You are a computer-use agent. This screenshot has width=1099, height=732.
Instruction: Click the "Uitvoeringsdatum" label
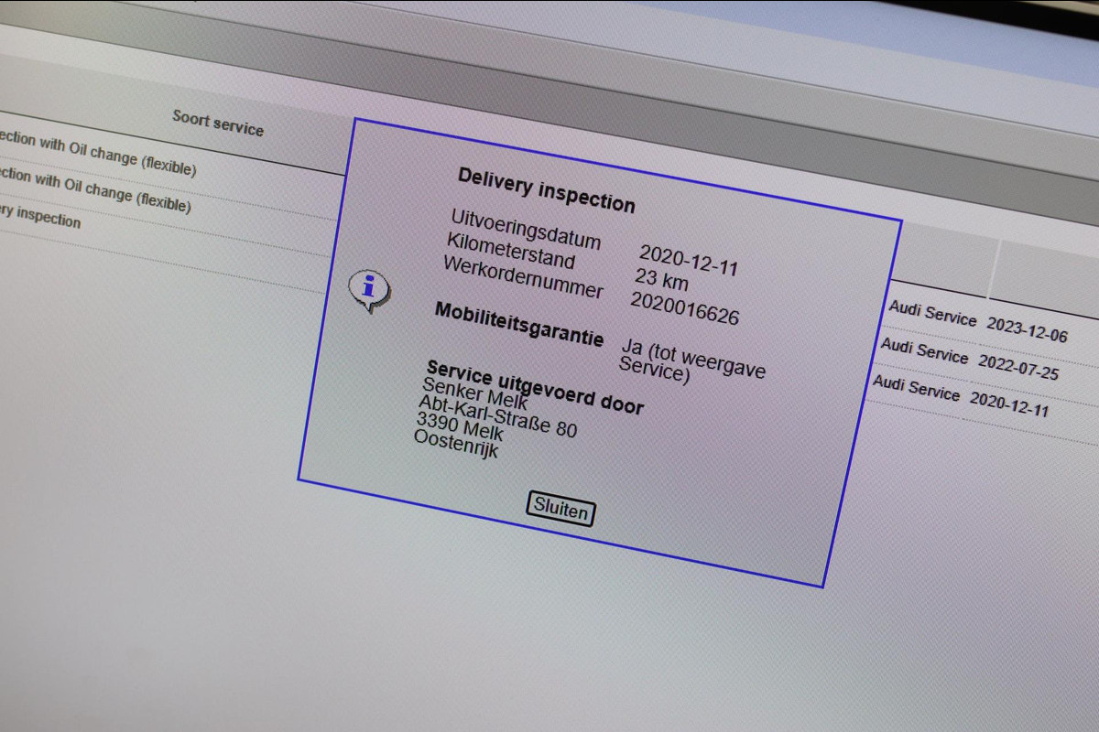click(526, 229)
